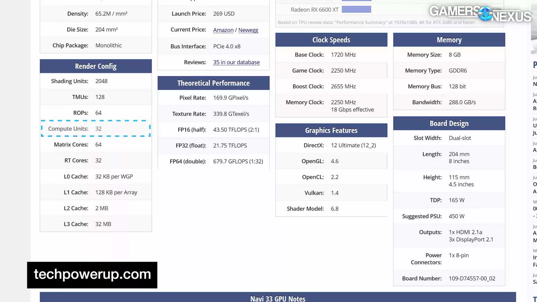Select the Slot Width value Dual-slot
537x302 pixels.
460,138
